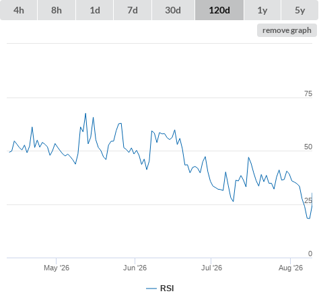Open the 1y time range view
Image resolution: width=319 pixels, height=306 pixels.
coord(262,10)
